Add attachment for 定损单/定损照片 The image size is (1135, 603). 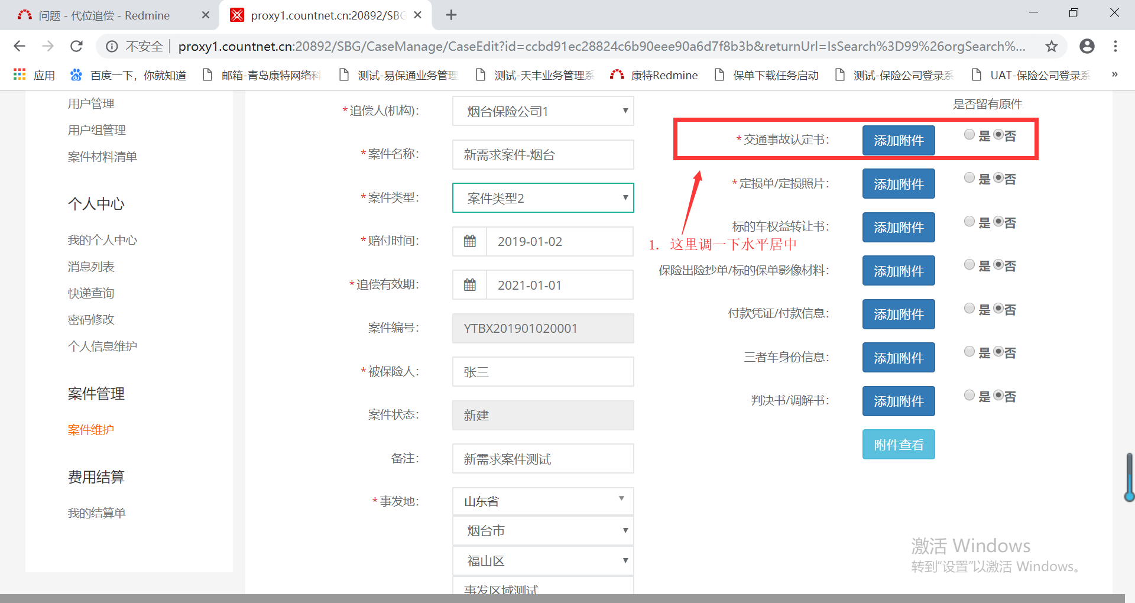899,184
